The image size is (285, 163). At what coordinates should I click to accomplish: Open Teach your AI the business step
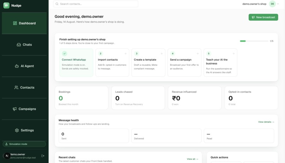point(221,62)
